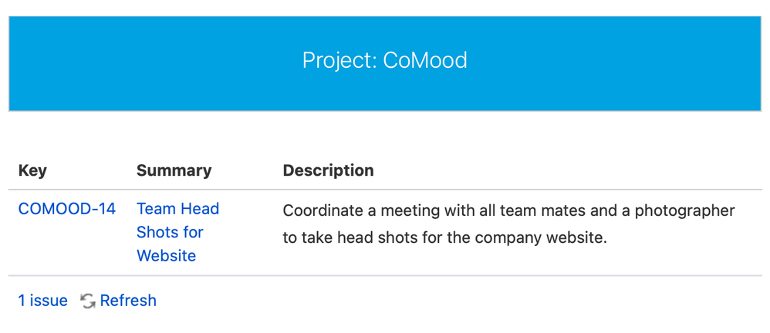770x333 pixels.
Task: Click the Project: CoMood banner title
Action: [384, 60]
